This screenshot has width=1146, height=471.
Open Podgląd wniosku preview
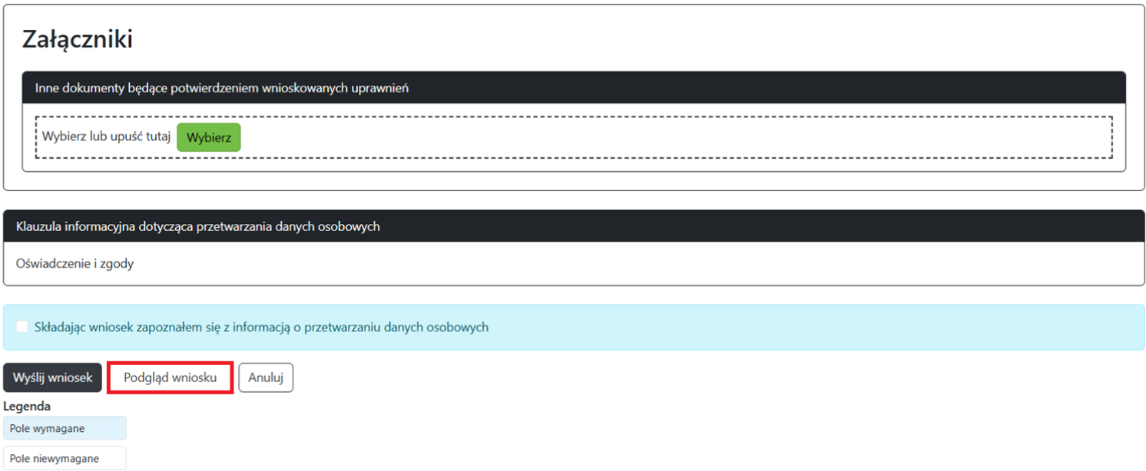[170, 378]
